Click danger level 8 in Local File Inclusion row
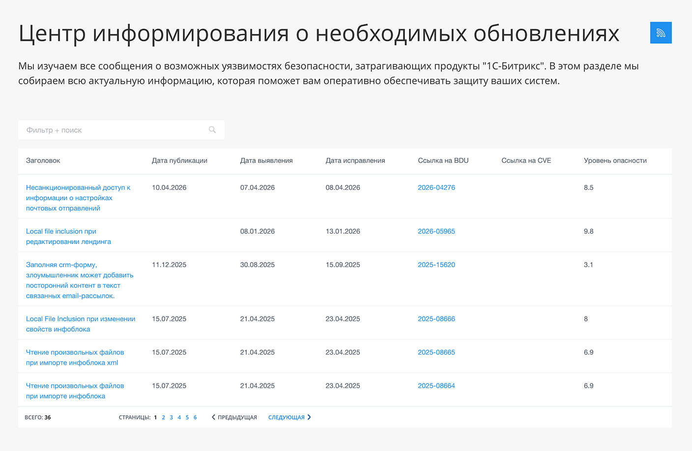This screenshot has width=692, height=451. (586, 319)
